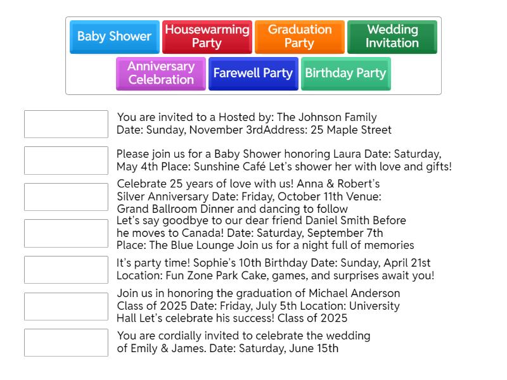Click the empty box beside Emily & James invitation
507x380 pixels.
(x=66, y=343)
